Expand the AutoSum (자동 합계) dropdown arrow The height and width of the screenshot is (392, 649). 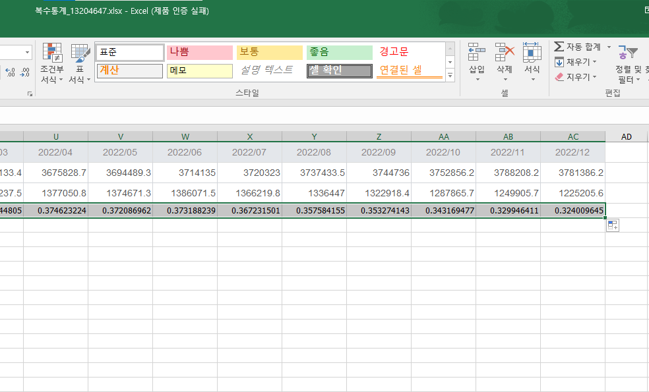point(609,47)
